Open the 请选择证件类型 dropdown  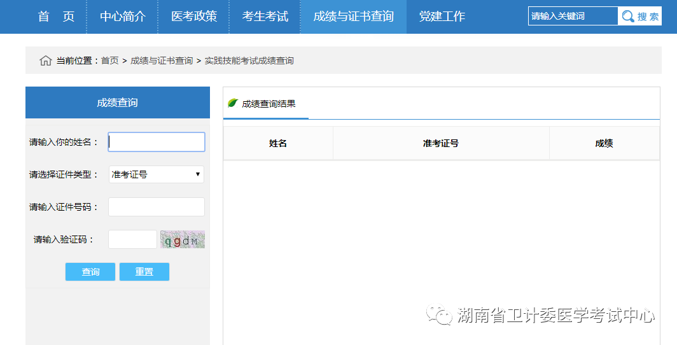click(x=157, y=174)
